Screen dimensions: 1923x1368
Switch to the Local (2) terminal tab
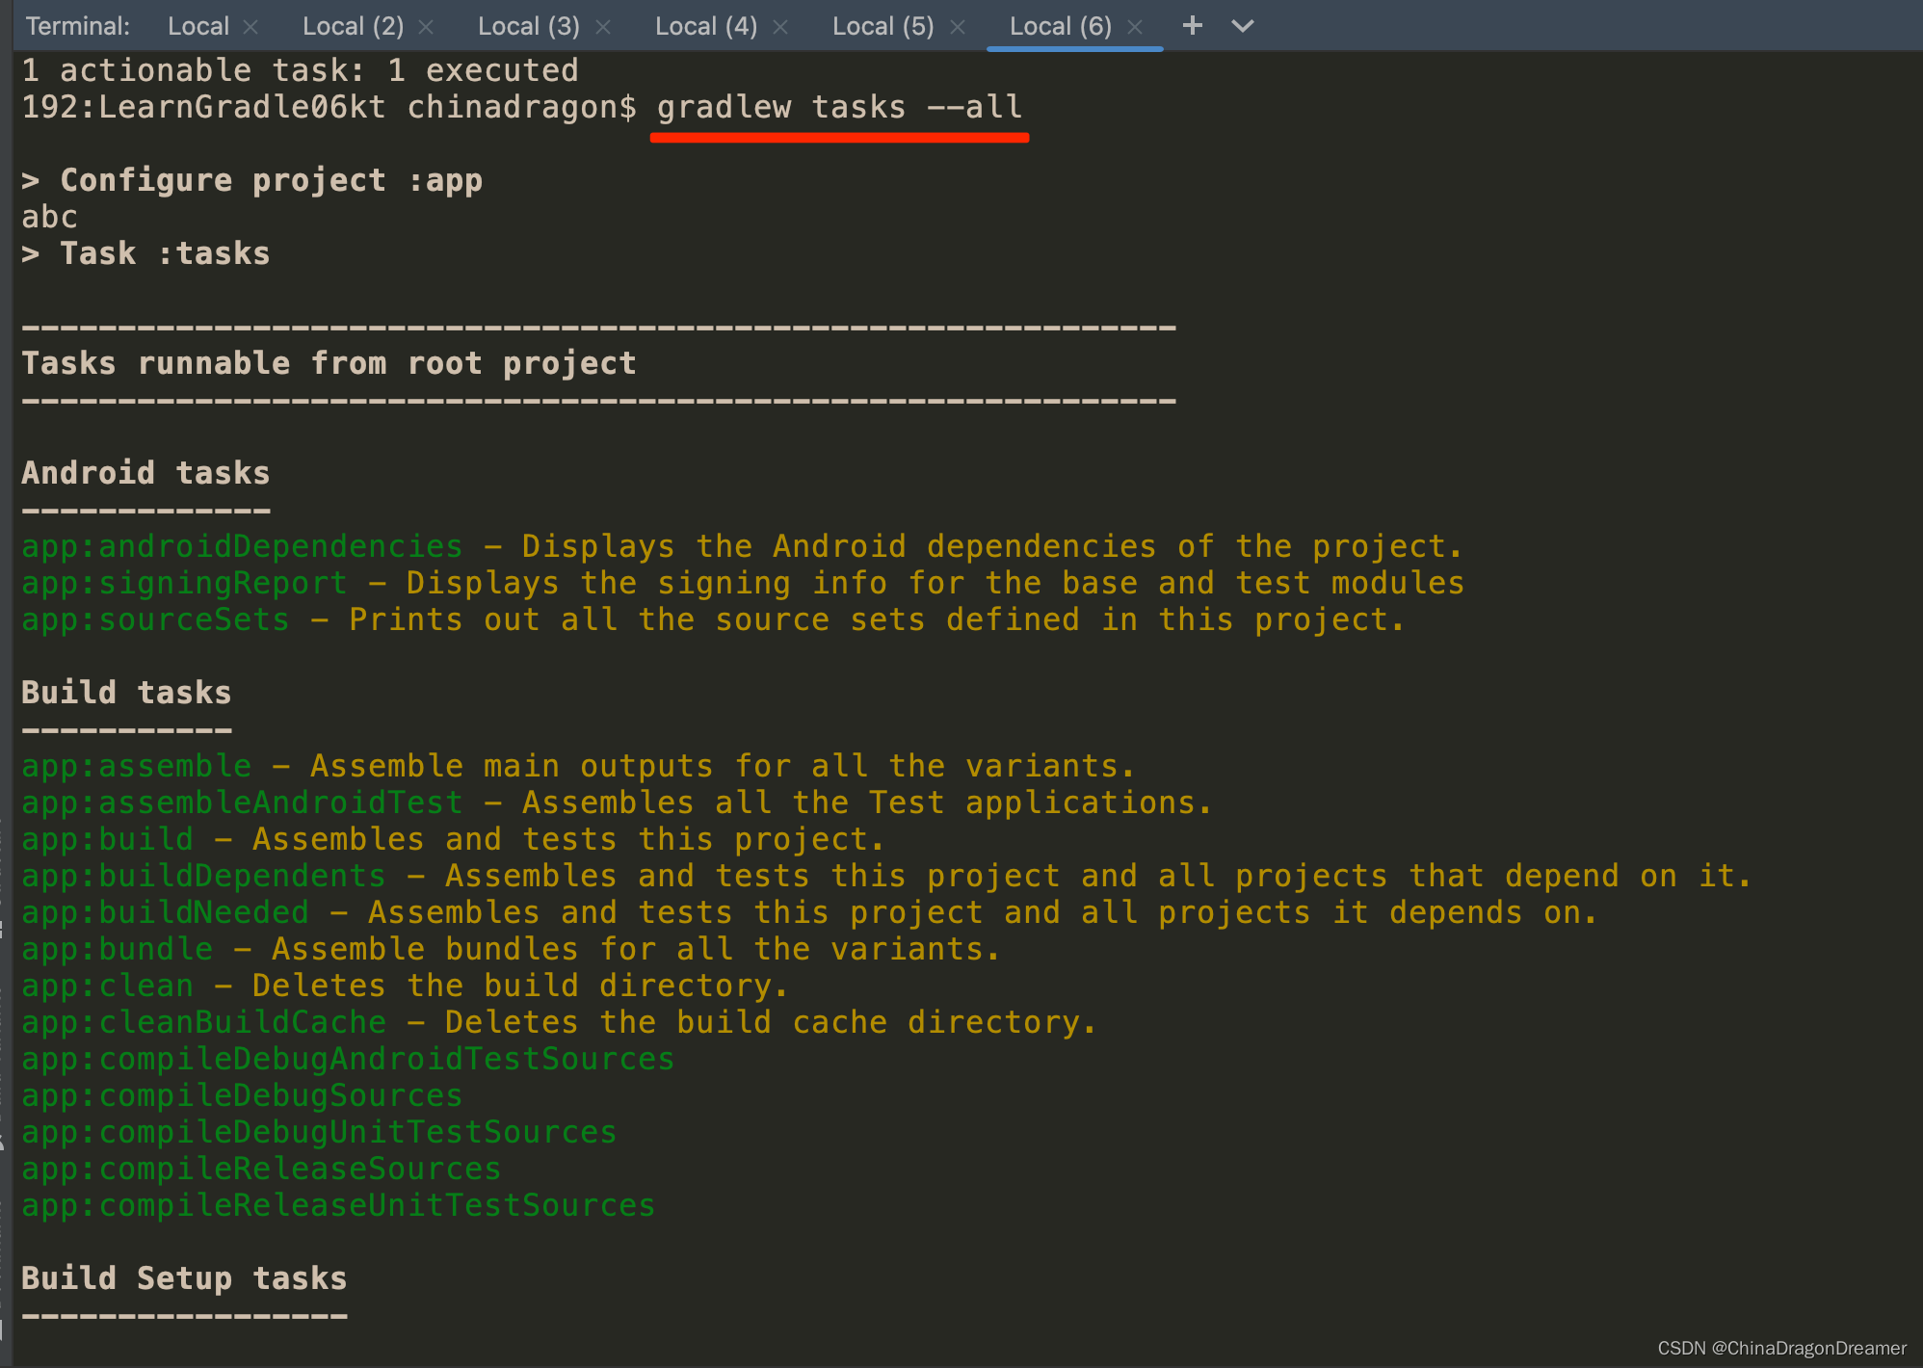point(353,26)
